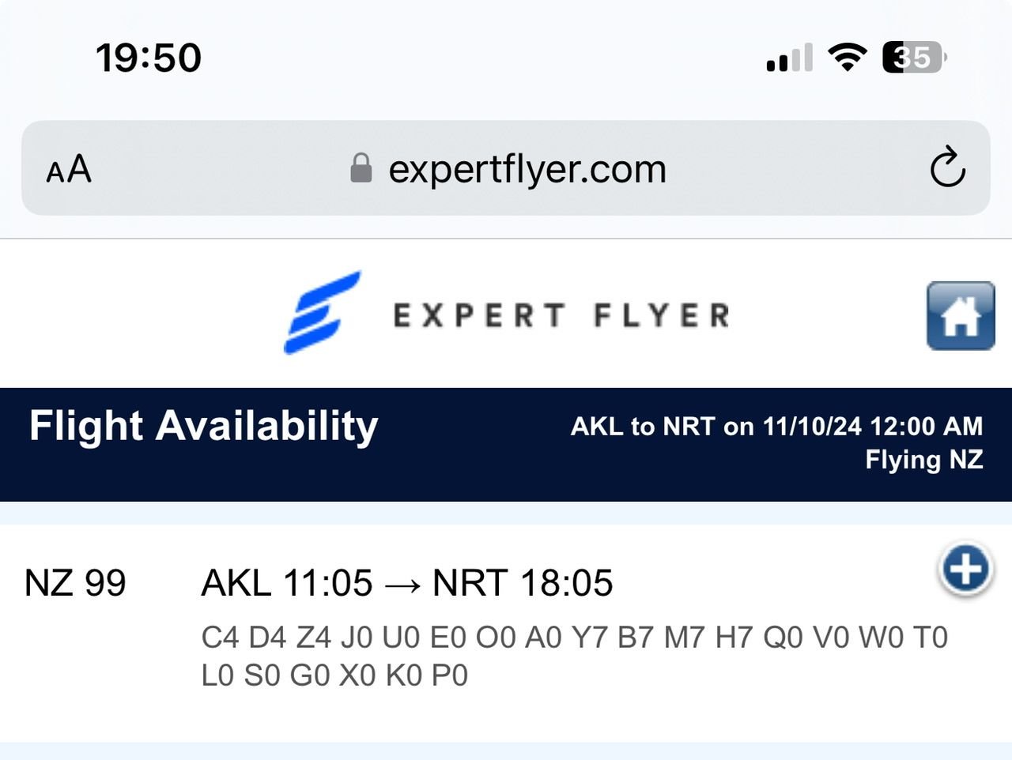Tap the AKL to NRT search summary
The height and width of the screenshot is (760, 1012).
[776, 427]
